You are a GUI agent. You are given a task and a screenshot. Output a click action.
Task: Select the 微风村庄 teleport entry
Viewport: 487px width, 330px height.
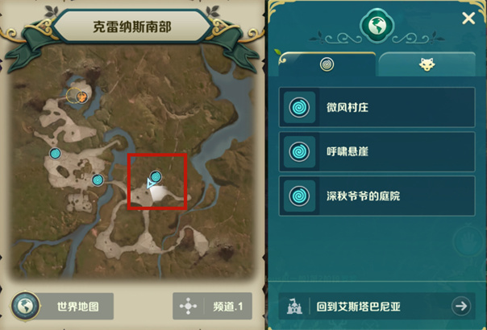[x=377, y=107]
